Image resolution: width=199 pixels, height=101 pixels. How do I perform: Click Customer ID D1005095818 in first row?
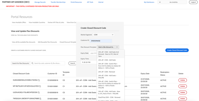point(53,80)
